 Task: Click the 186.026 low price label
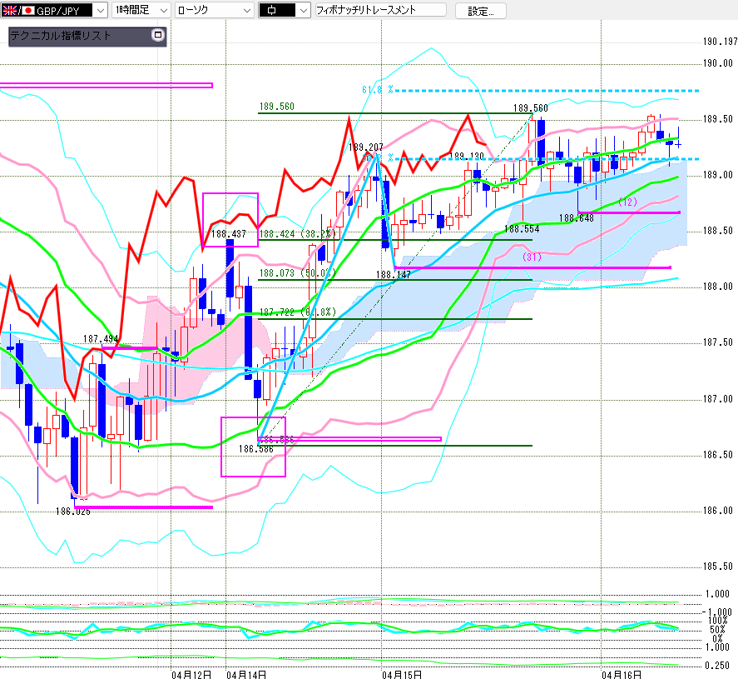click(73, 512)
